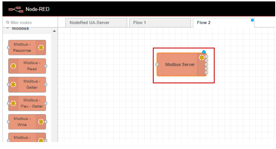The width and height of the screenshot is (276, 149).
Task: Click the last output port of Modbus Server
Action: pos(206,72)
